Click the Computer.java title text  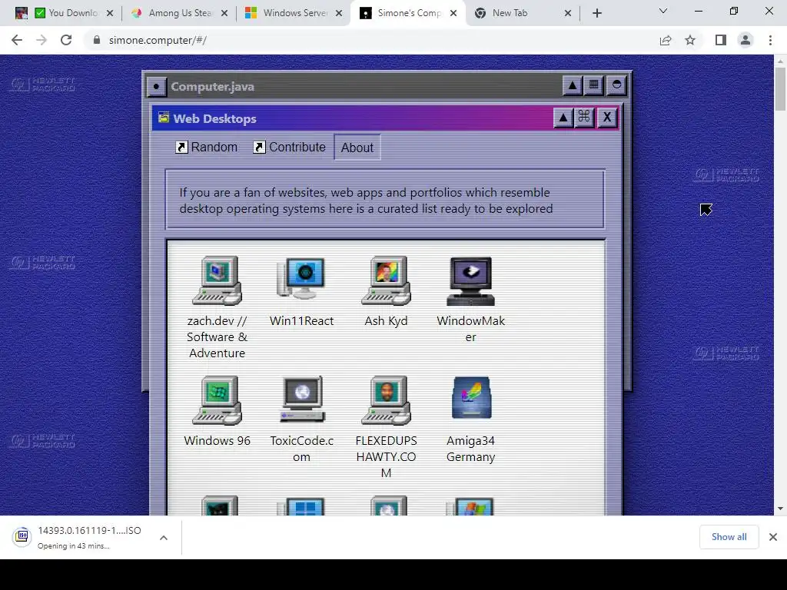coord(212,86)
